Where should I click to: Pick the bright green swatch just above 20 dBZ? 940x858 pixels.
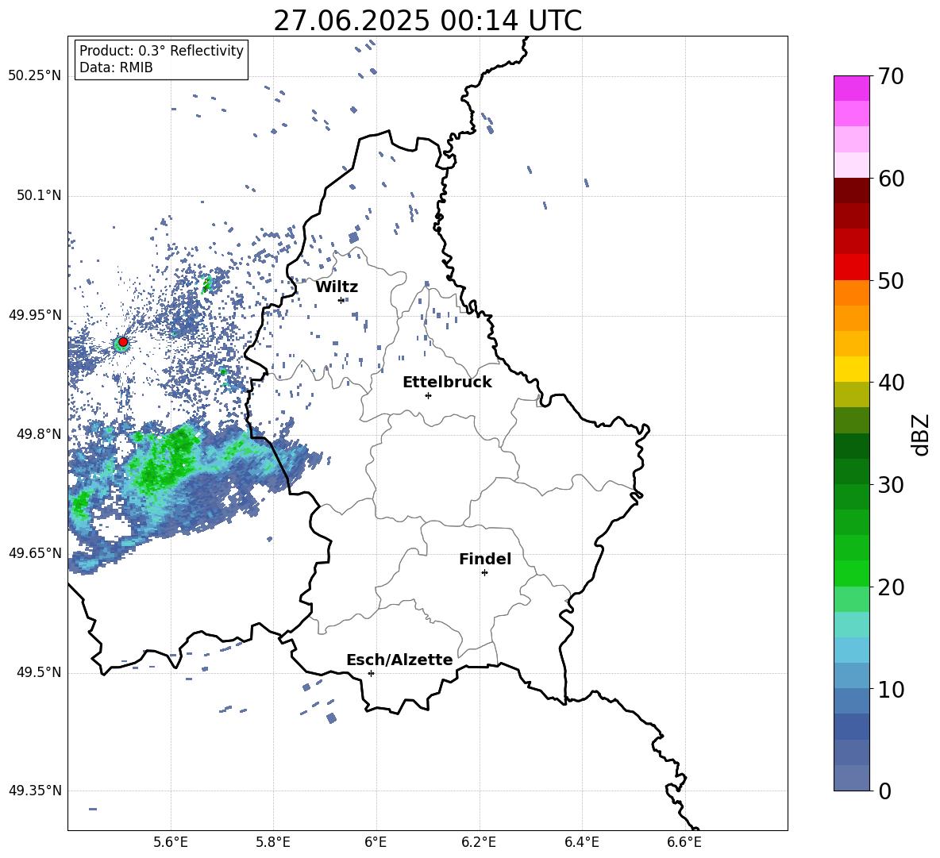[851, 574]
